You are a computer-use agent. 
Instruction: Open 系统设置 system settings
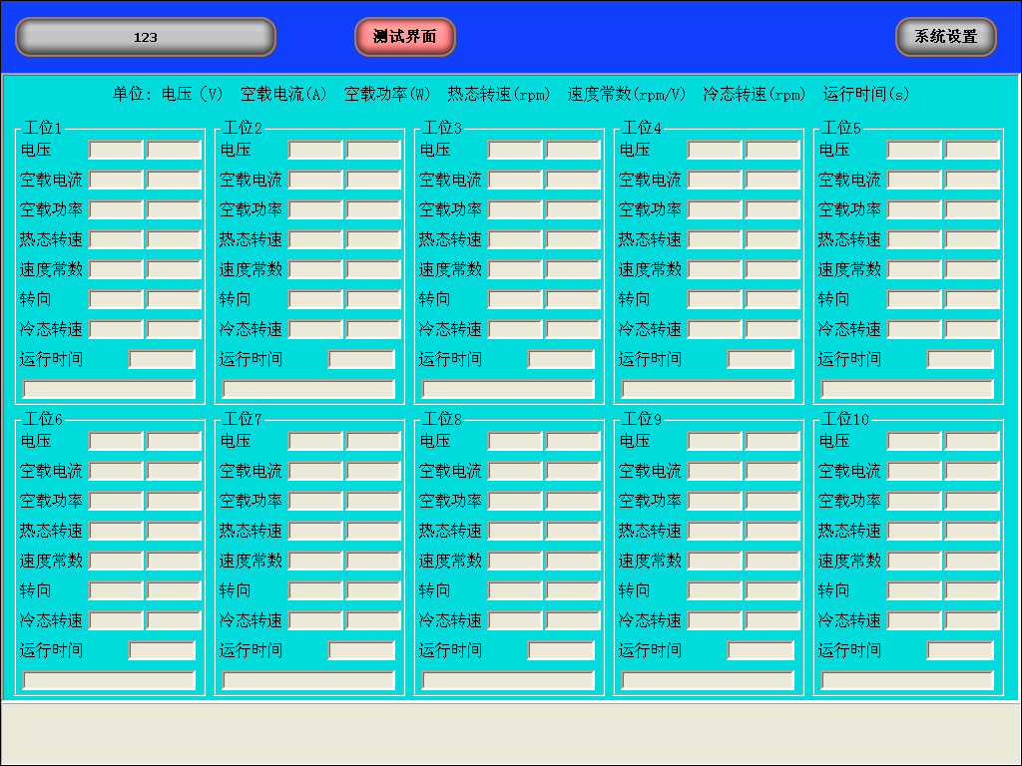click(946, 37)
